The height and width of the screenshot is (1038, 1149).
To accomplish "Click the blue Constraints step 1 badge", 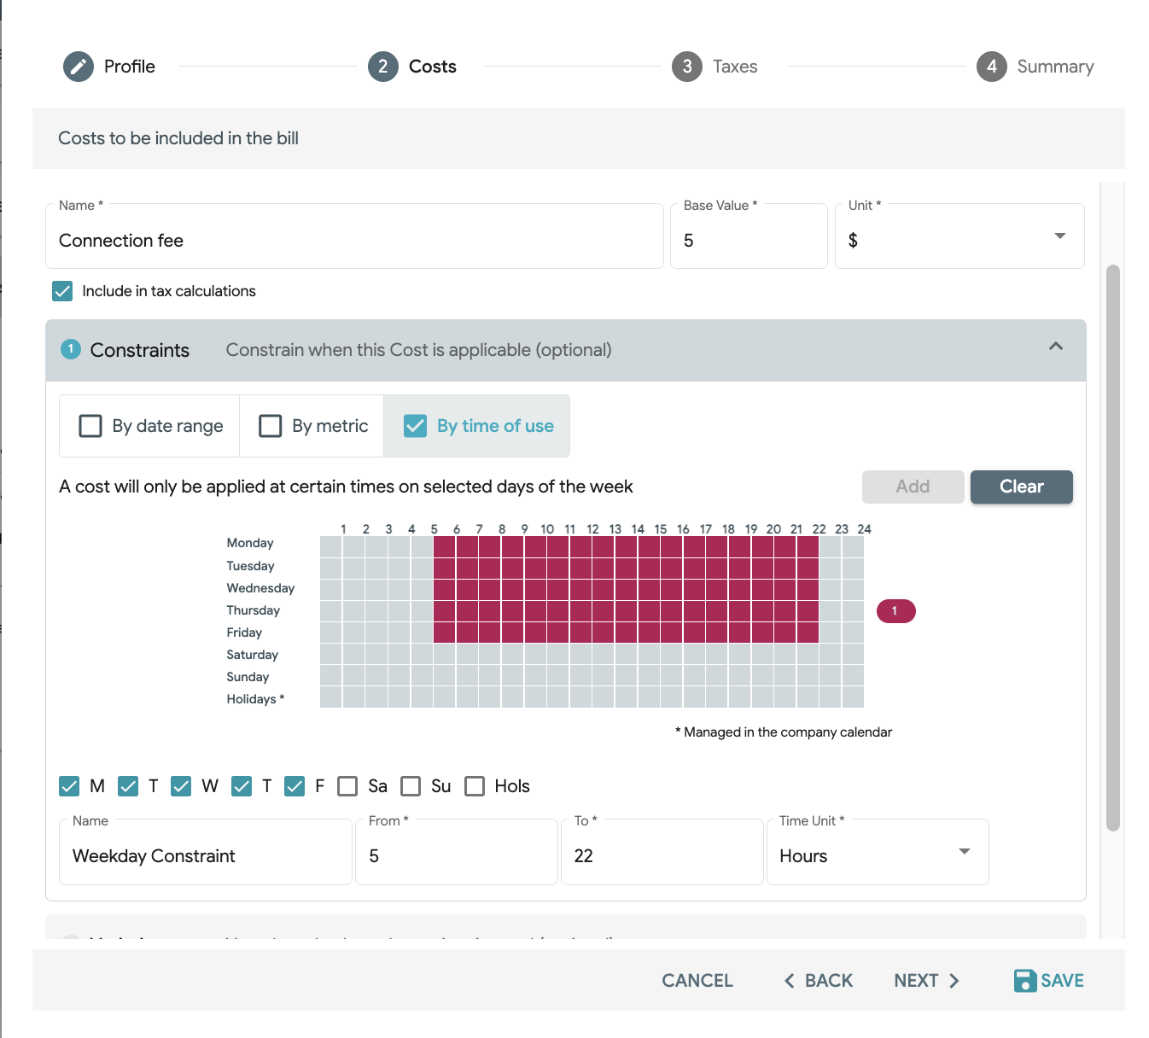I will 71,349.
